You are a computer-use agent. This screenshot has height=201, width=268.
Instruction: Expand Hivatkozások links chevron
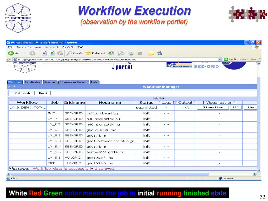point(259,59)
